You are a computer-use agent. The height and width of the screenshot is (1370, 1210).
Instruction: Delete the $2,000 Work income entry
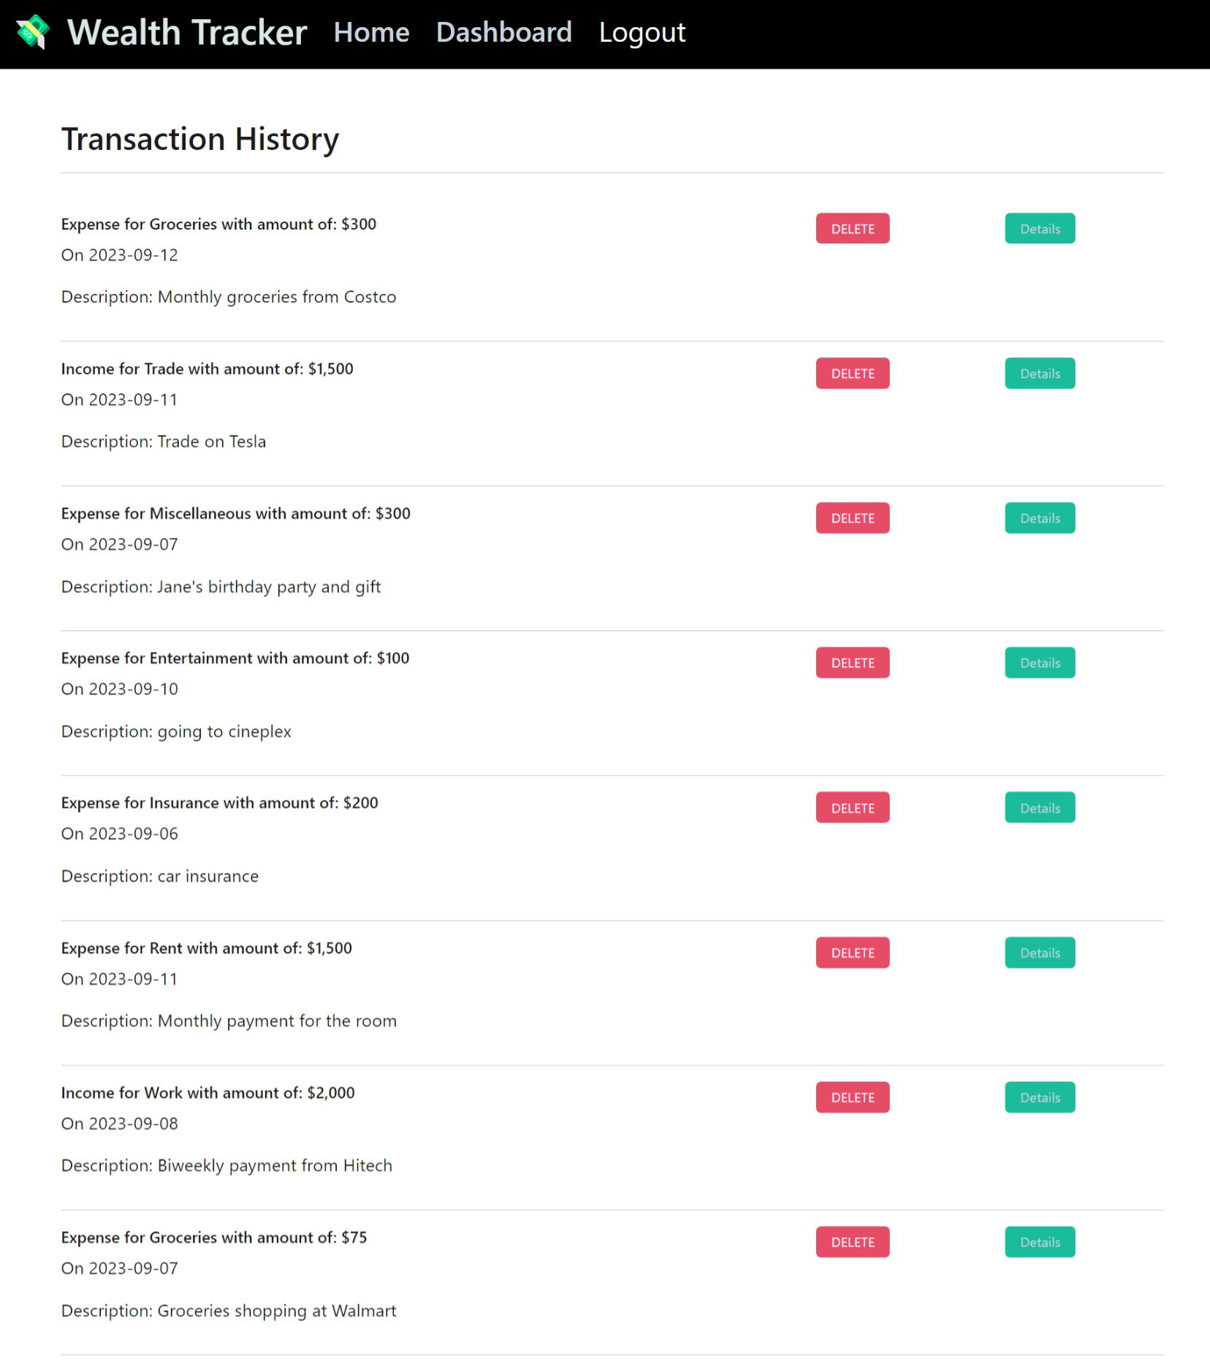(851, 1097)
